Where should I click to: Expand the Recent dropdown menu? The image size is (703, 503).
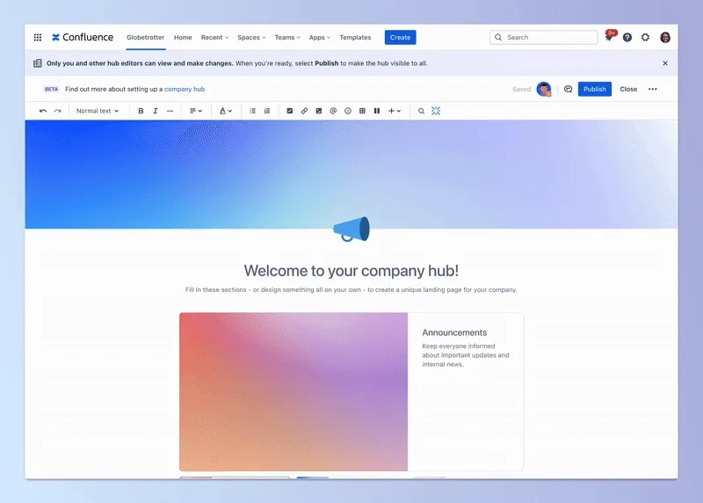tap(214, 37)
